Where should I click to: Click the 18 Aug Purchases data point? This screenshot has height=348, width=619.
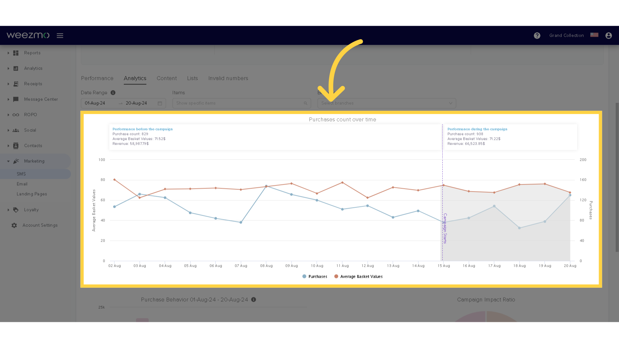[x=519, y=228]
